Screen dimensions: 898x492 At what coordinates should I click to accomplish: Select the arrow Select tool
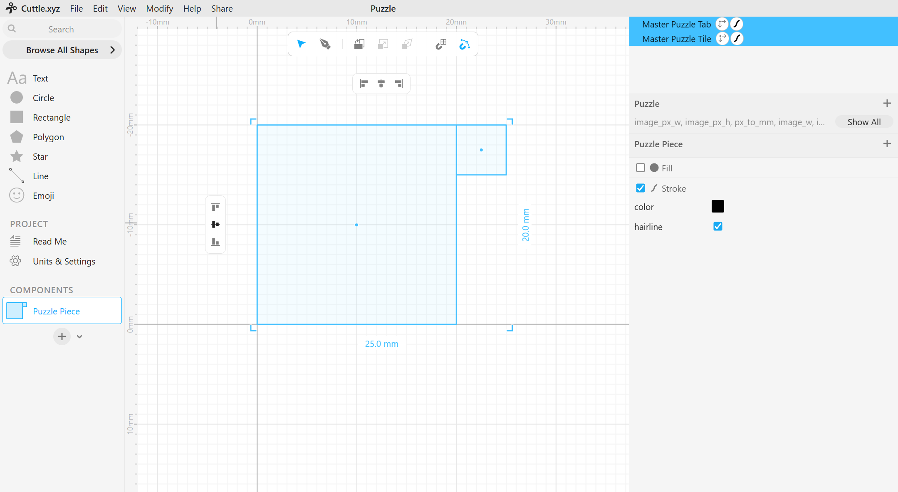click(x=301, y=44)
